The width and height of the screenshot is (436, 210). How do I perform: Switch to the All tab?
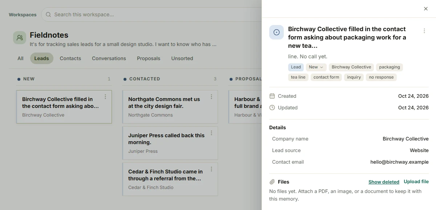coord(20,58)
